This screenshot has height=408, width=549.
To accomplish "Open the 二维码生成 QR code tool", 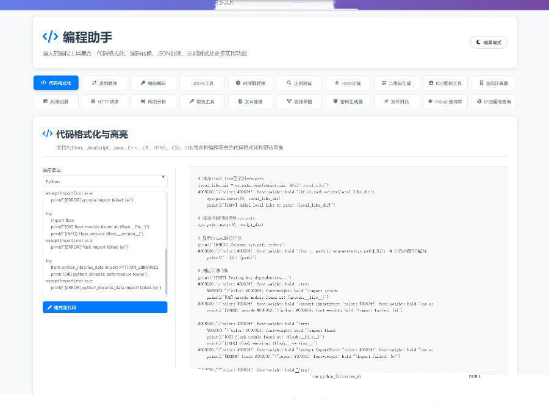I will click(396, 83).
